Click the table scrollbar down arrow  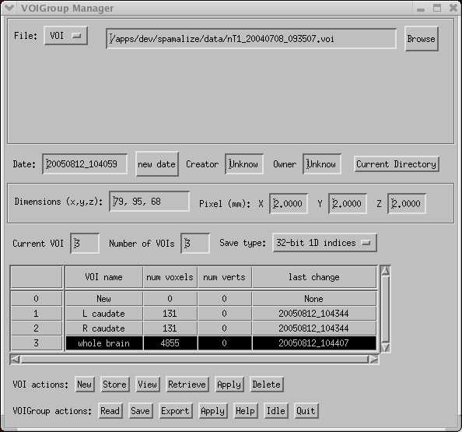click(385, 347)
